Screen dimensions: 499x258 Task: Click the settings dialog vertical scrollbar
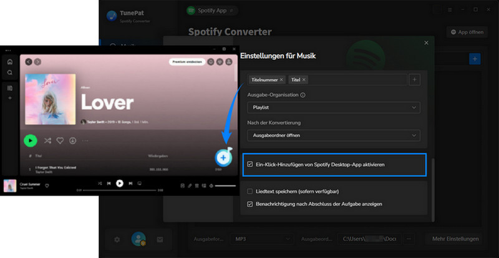click(432, 189)
